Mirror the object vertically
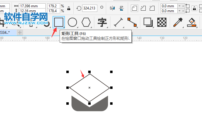202x137 pixels. pyautogui.click(x=121, y=9)
